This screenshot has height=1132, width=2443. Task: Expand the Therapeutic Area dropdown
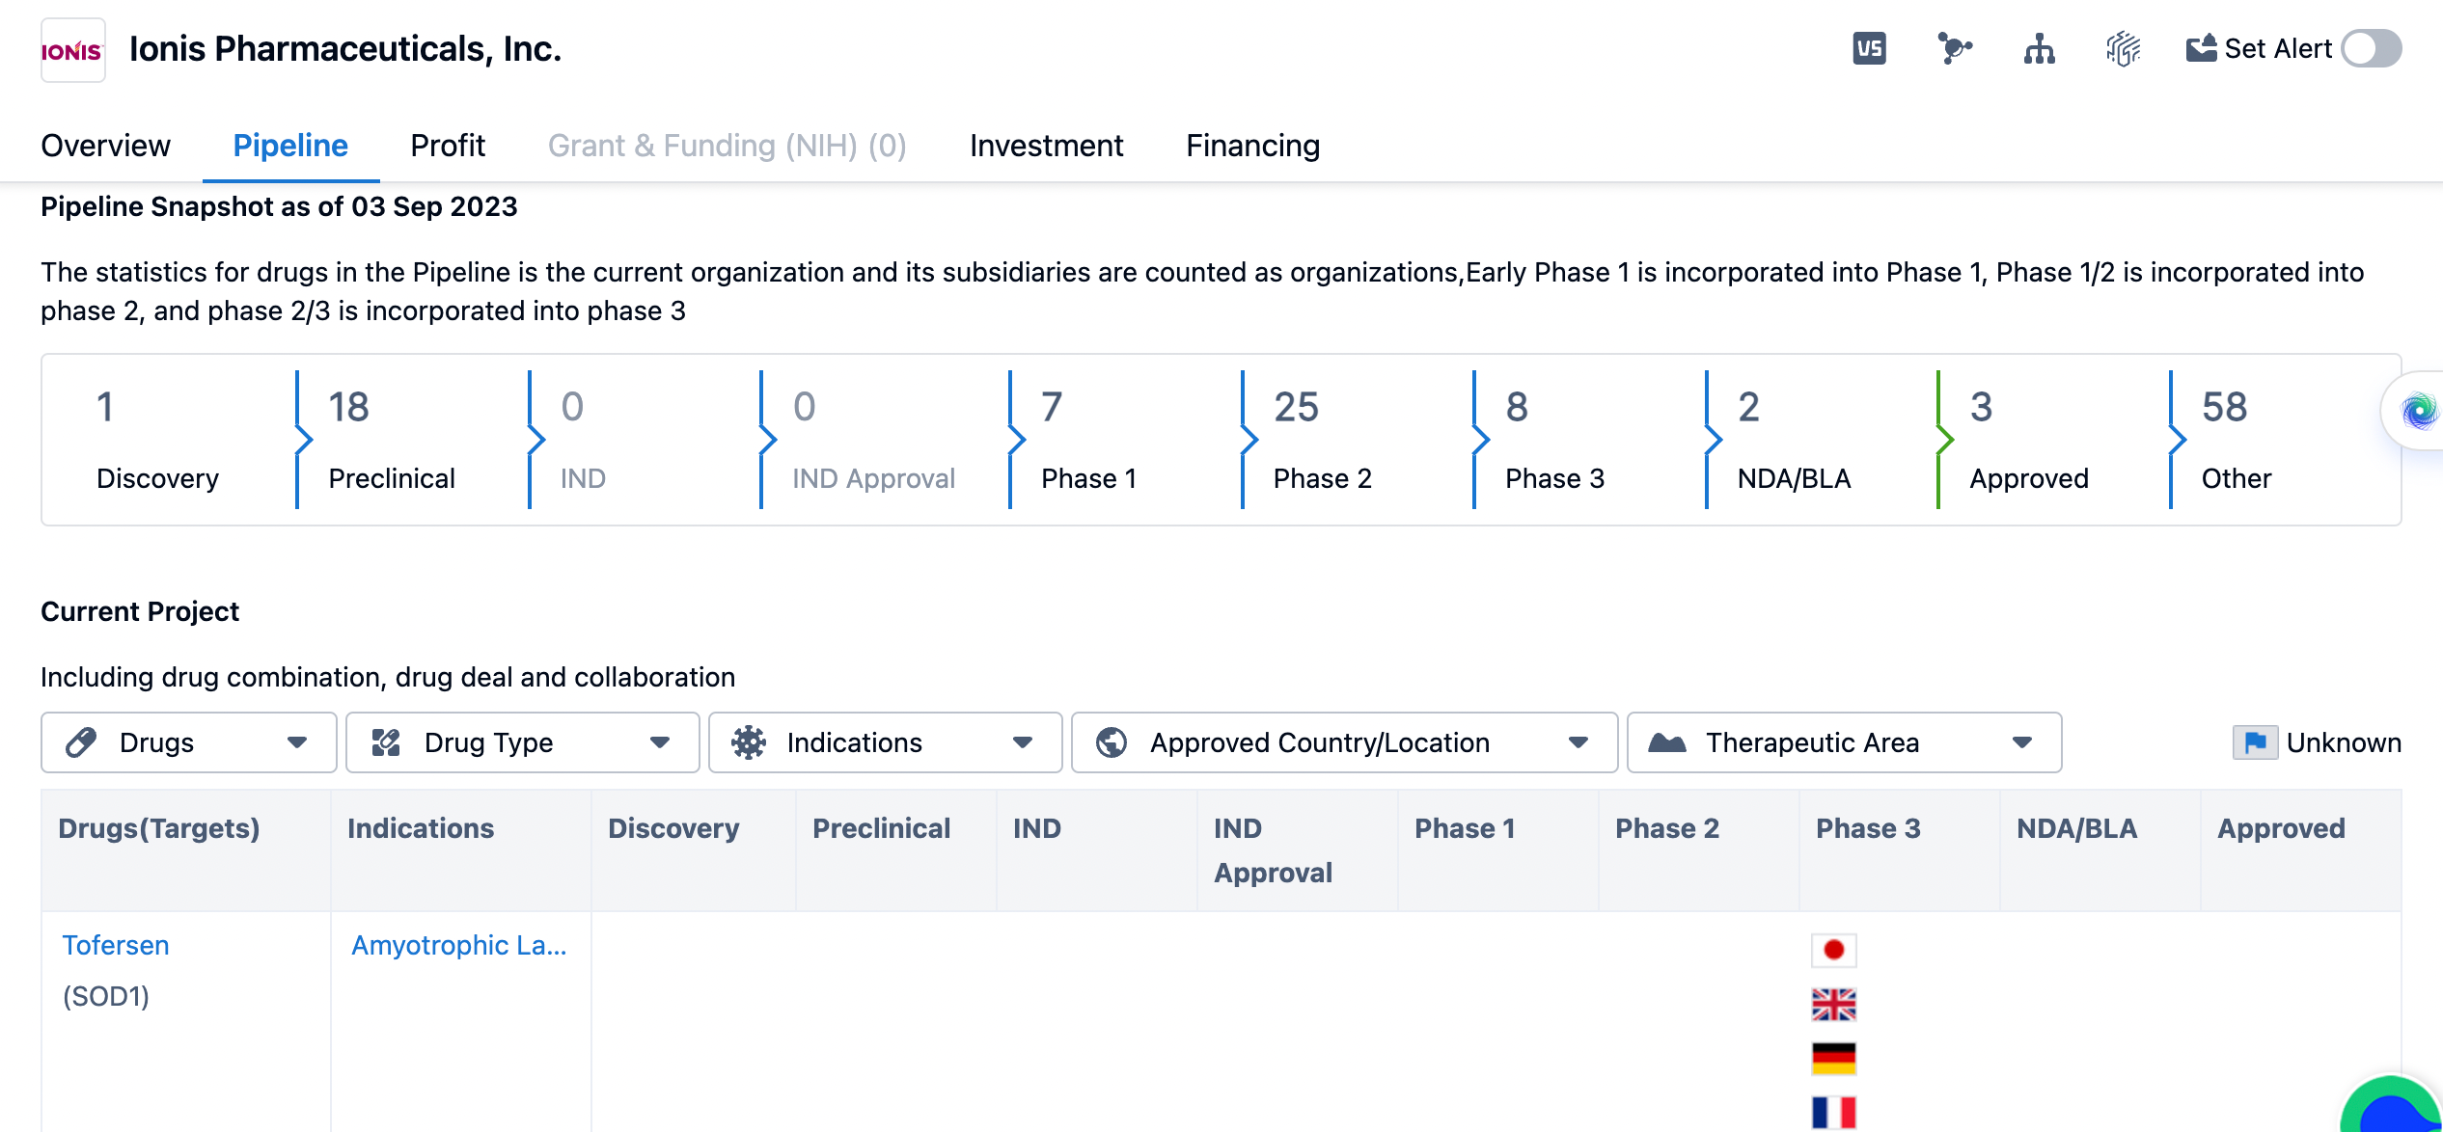click(x=1843, y=742)
